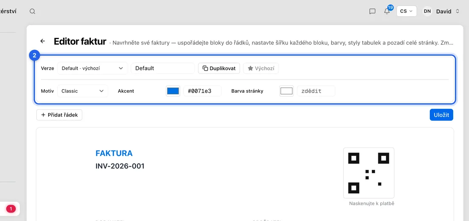Go back using the arrow icon
This screenshot has height=221, width=469.
43,41
